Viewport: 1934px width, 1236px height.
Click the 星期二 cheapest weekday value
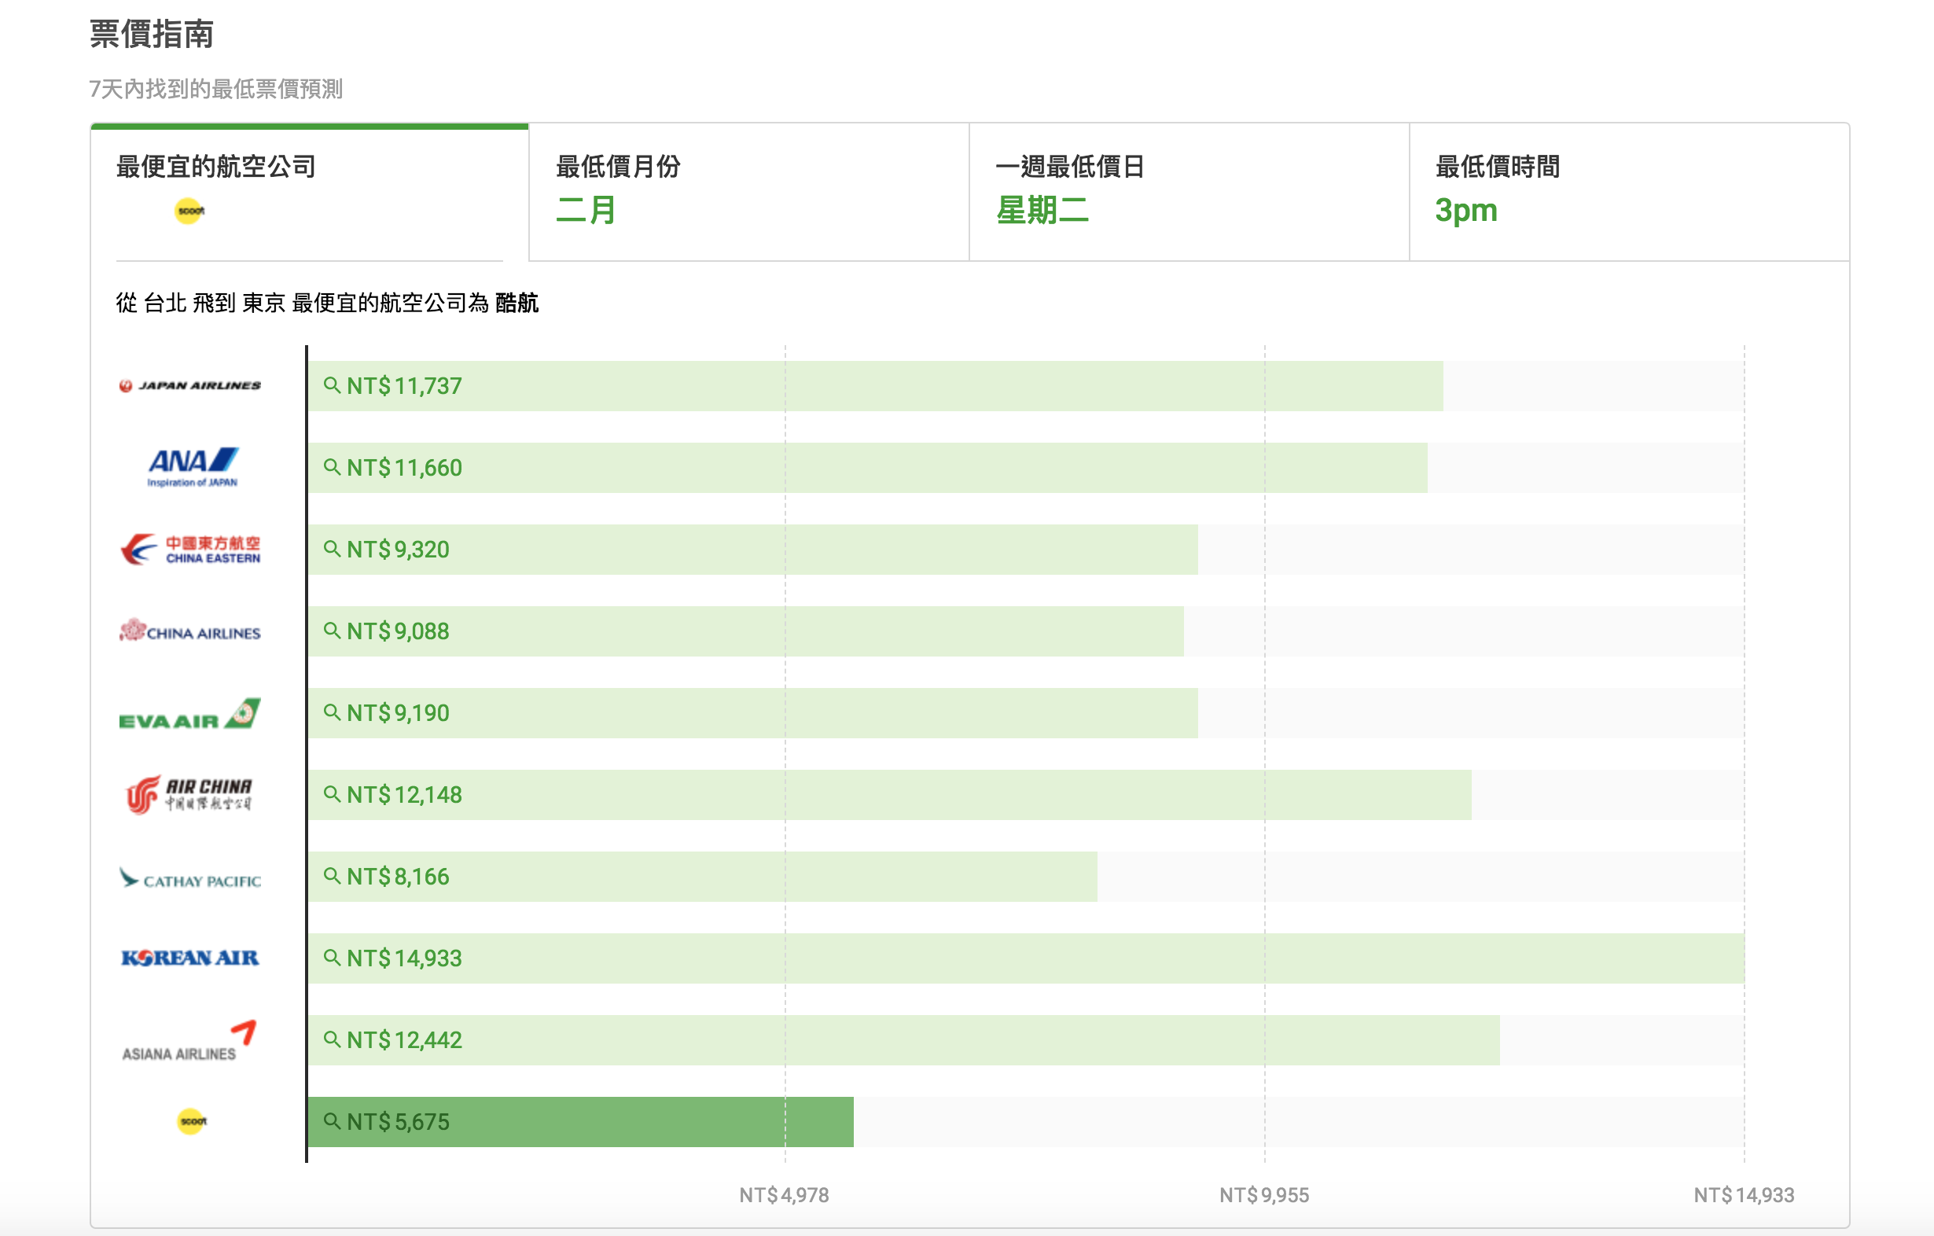[1042, 211]
